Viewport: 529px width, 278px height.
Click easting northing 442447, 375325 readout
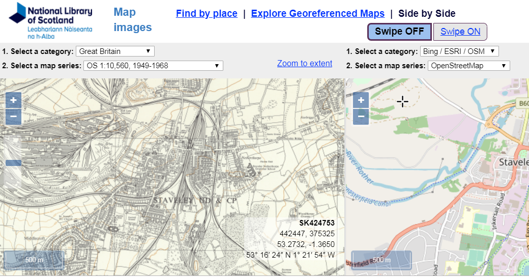pos(307,234)
